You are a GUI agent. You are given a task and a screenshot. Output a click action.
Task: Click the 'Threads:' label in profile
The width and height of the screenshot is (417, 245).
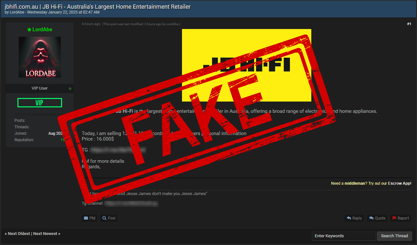[x=22, y=127]
